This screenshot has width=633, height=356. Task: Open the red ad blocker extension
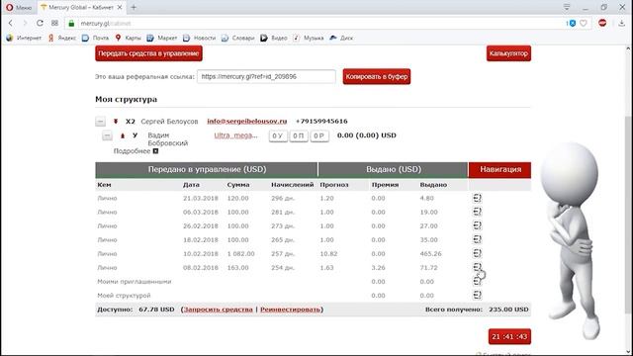click(x=602, y=23)
